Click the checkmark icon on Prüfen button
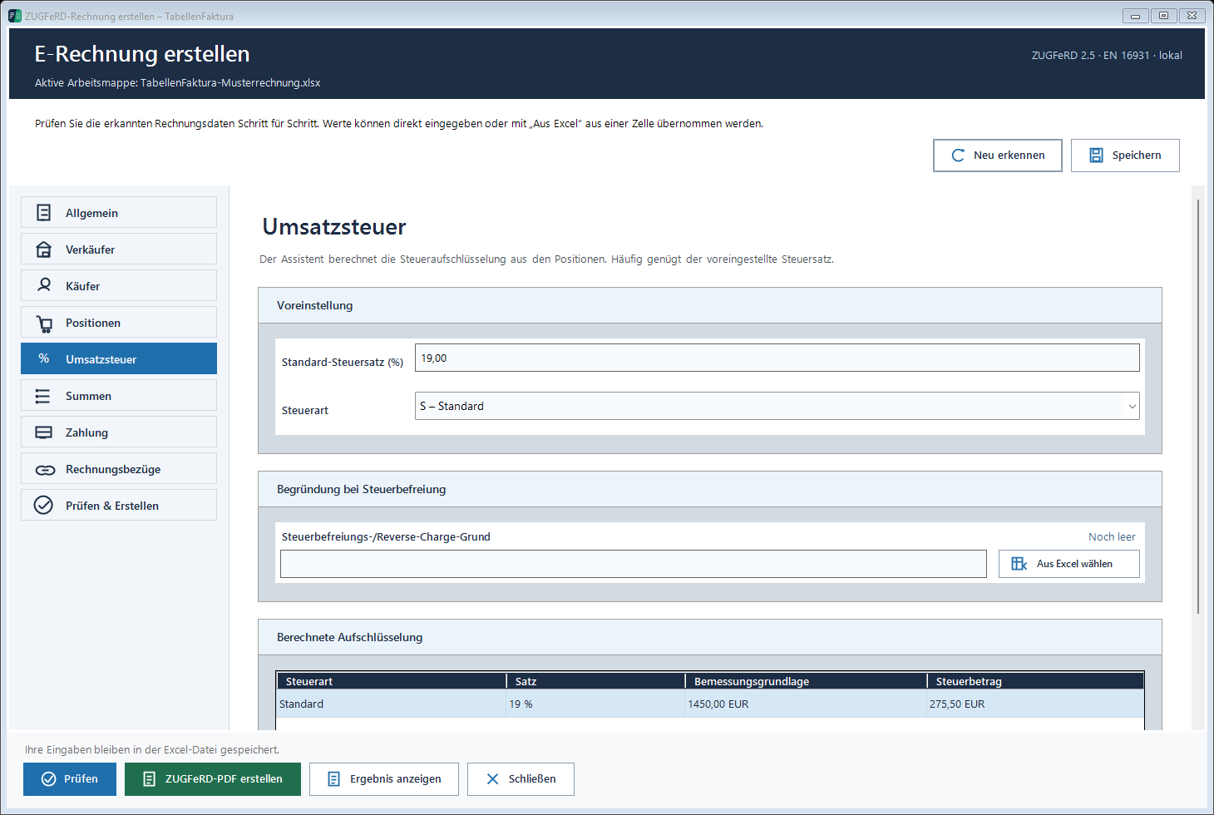Viewport: 1214px width, 815px height. 48,779
